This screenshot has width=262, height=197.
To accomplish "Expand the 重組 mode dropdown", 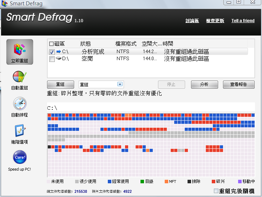I will pyautogui.click(x=120, y=84).
